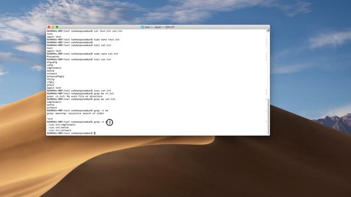Image resolution: width=351 pixels, height=197 pixels.
Task: Click the './cat.txt:wetrw' result line
Action: pos(58,128)
